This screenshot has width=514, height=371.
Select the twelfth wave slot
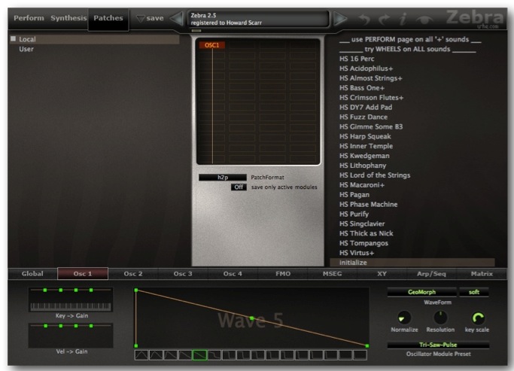[302, 355]
